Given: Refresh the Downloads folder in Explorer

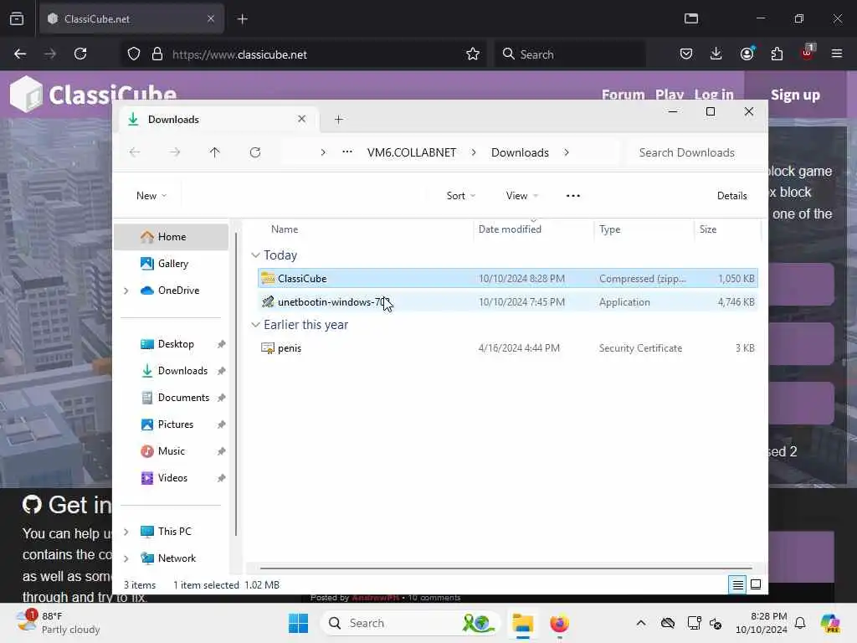Looking at the screenshot, I should tap(255, 152).
